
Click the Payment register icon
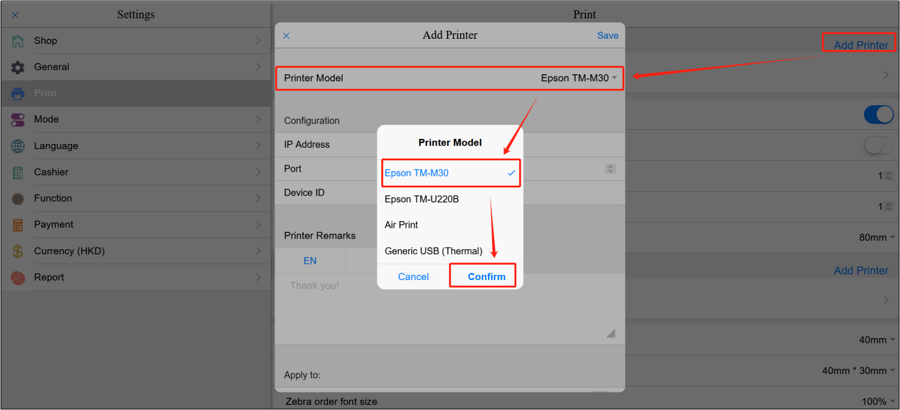(18, 225)
